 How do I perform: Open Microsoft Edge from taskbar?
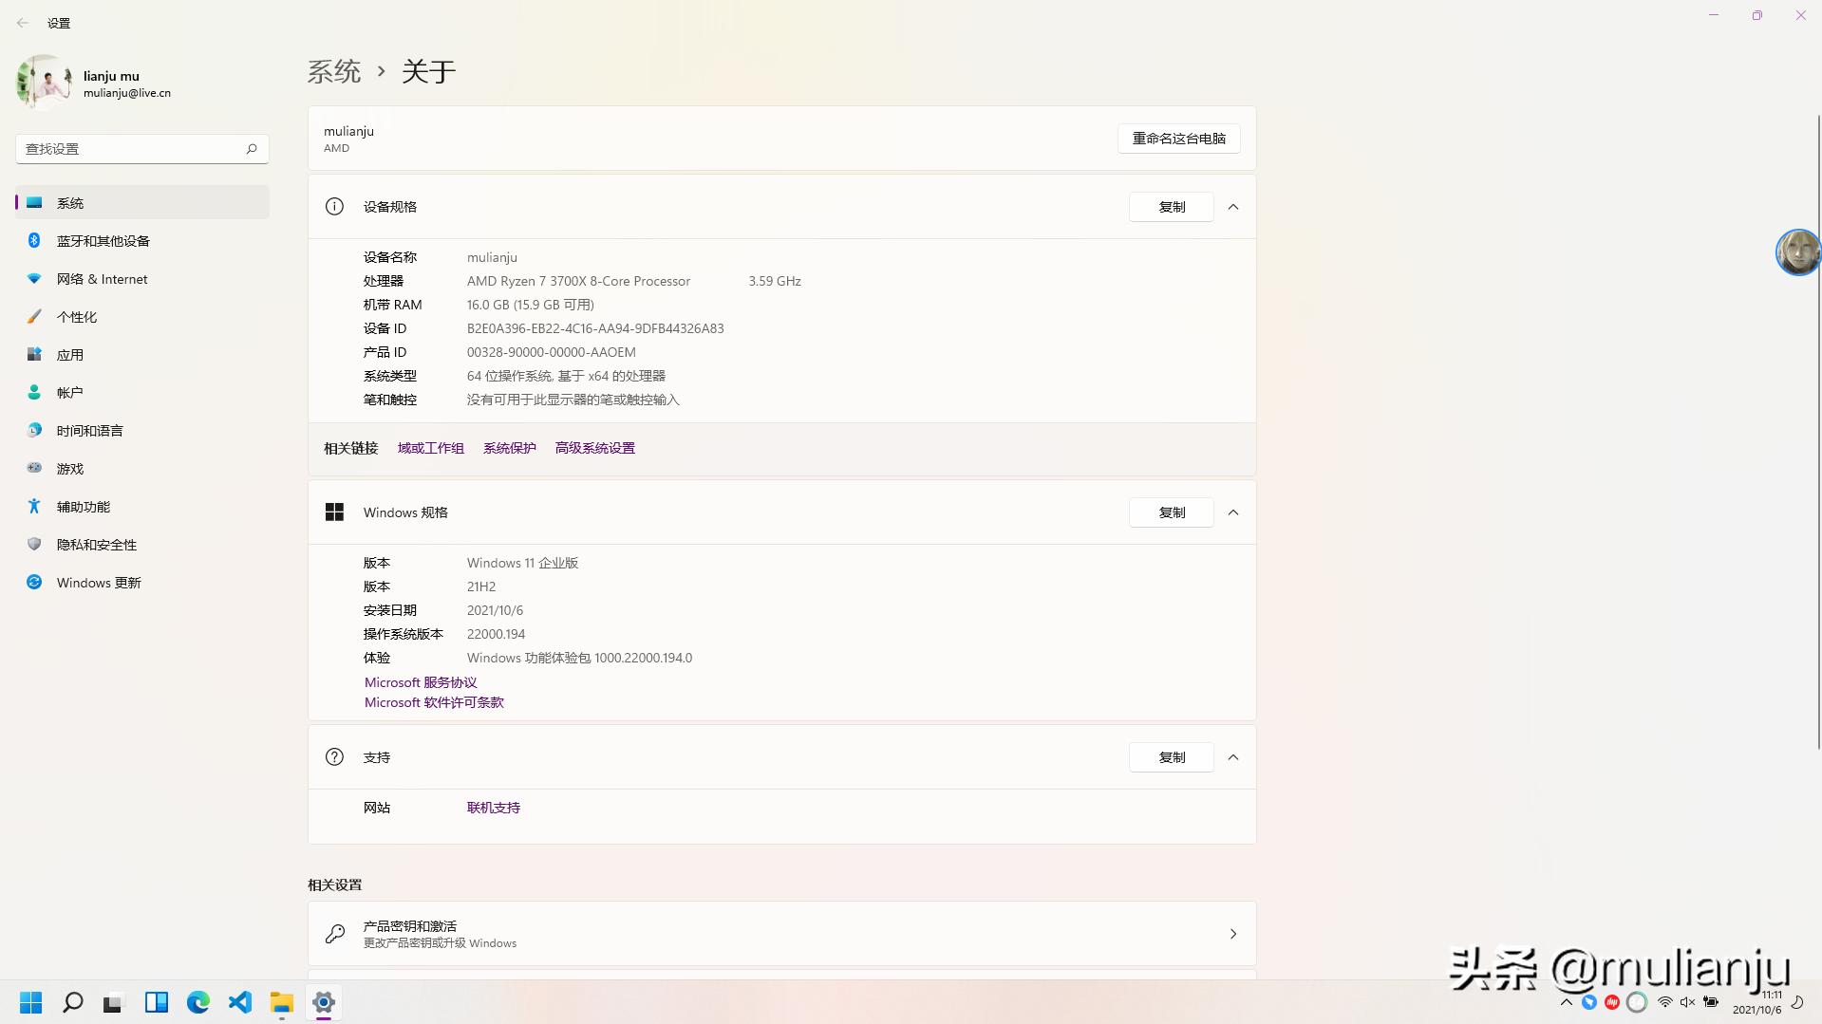197,1002
